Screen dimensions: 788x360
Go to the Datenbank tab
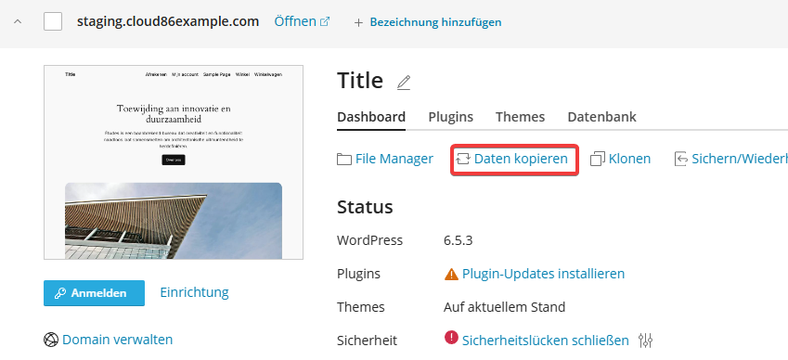(602, 117)
